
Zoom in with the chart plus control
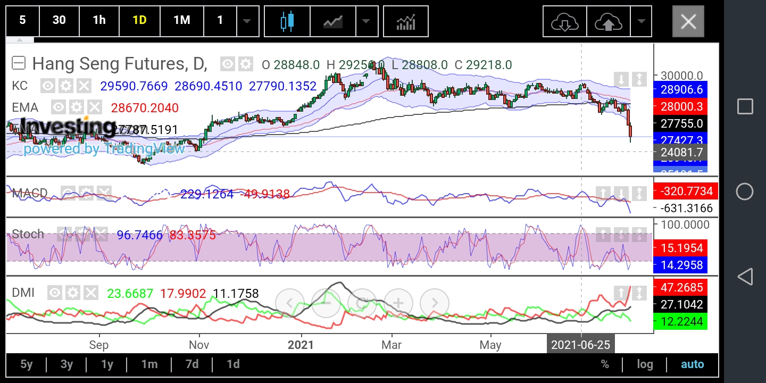[x=398, y=303]
